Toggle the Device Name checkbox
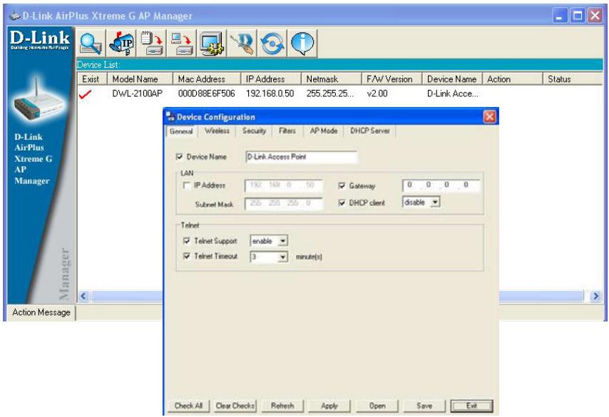Screen dimensions: 609x417 pos(179,157)
